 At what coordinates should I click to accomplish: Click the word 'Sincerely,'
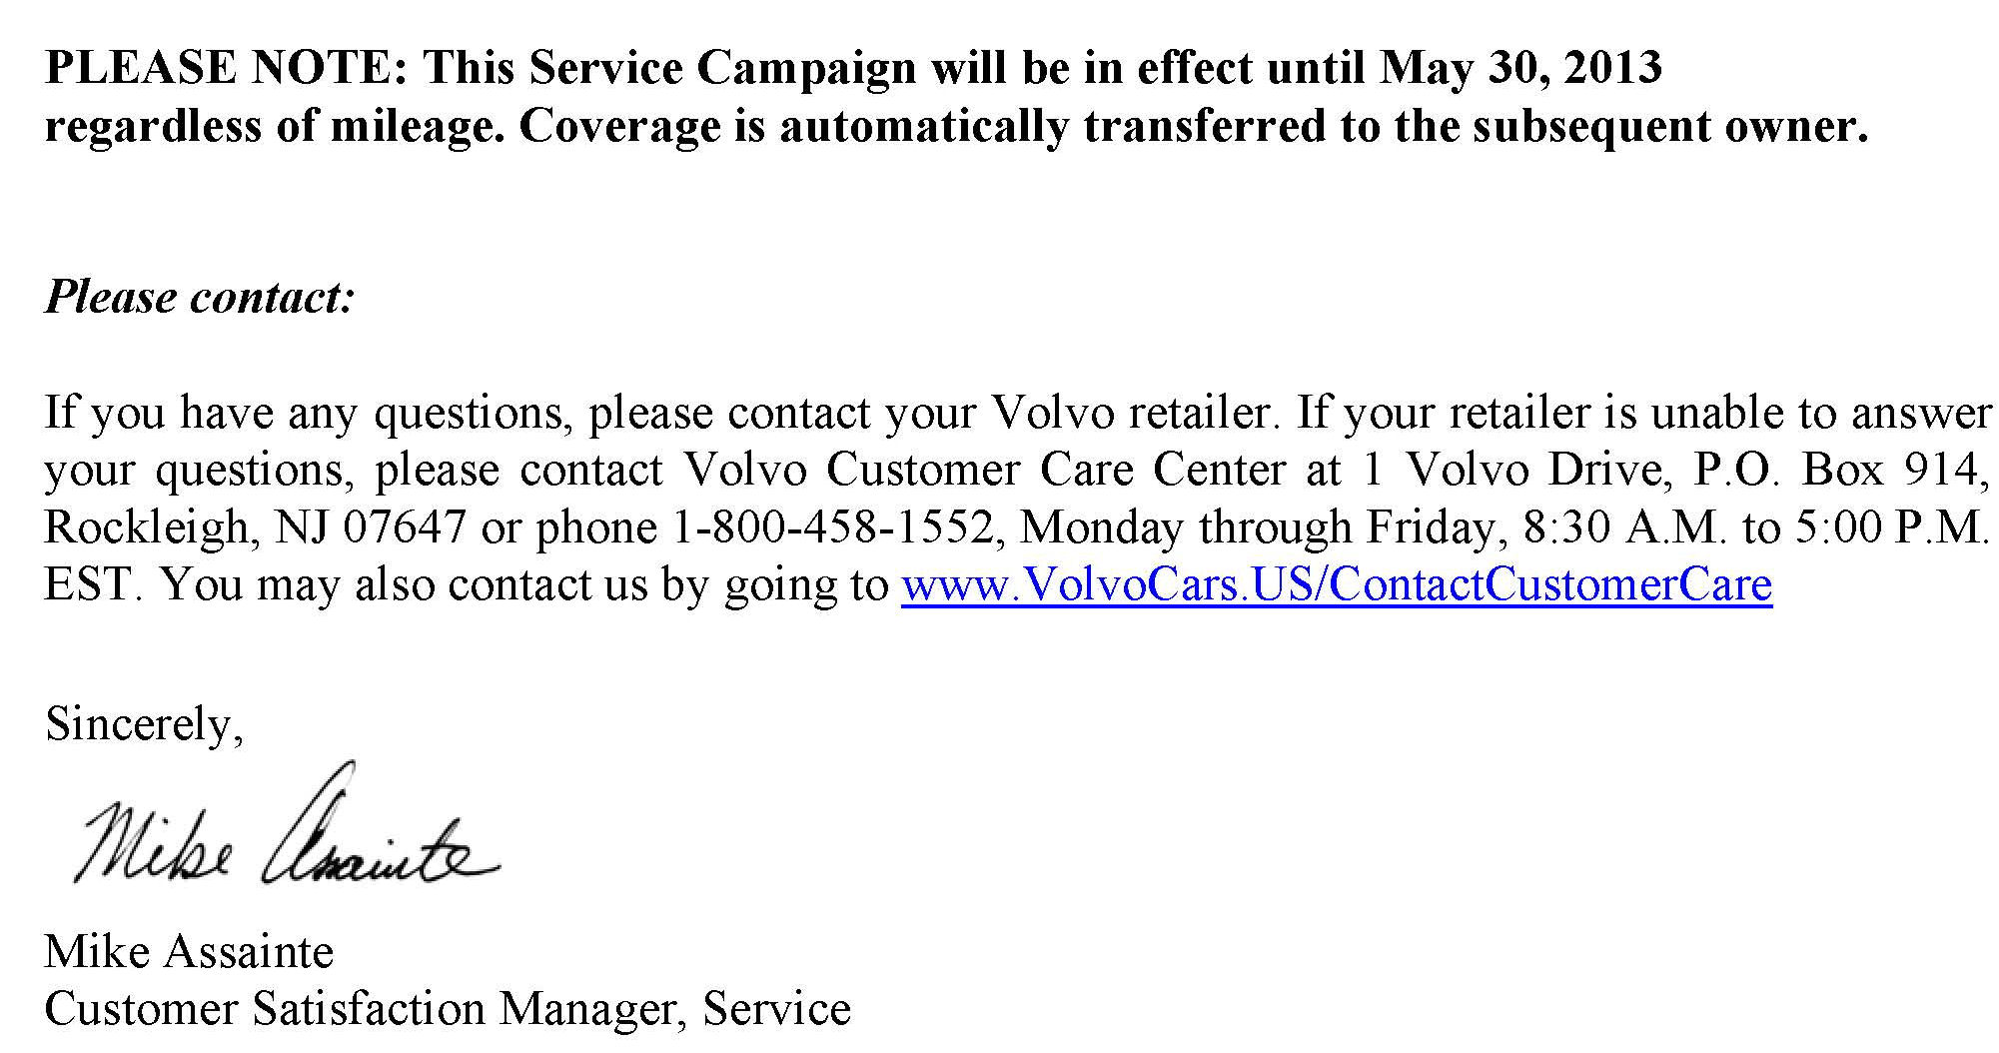coord(144,723)
